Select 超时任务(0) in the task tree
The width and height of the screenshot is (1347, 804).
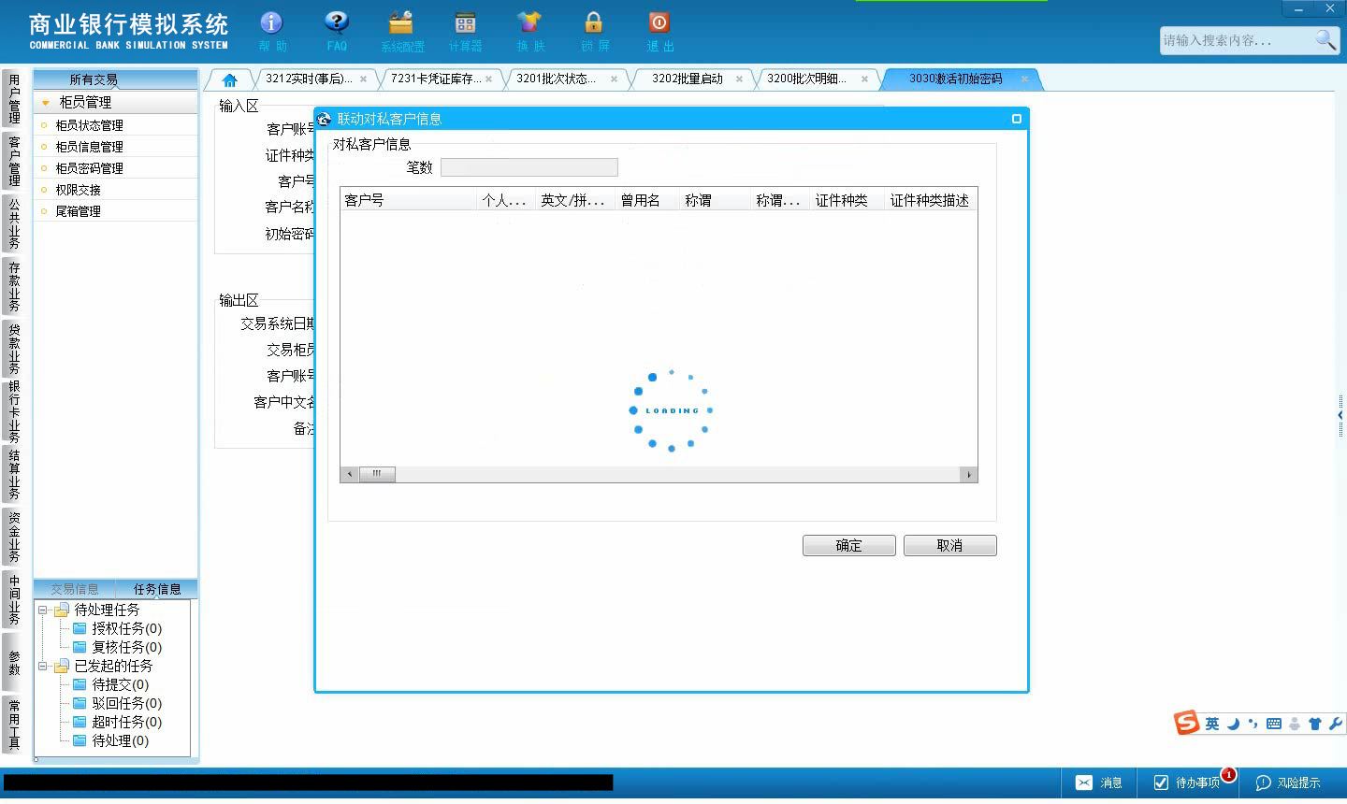point(126,723)
